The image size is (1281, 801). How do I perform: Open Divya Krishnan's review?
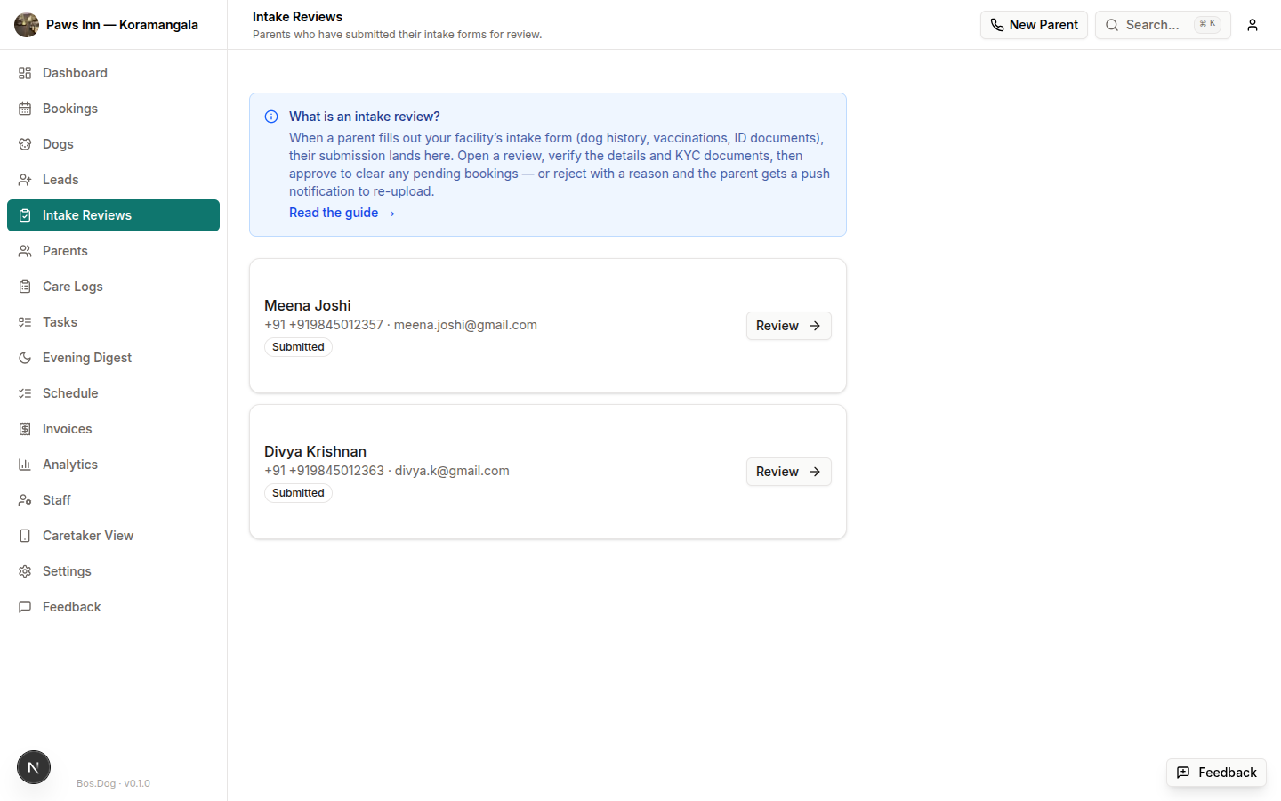click(788, 472)
